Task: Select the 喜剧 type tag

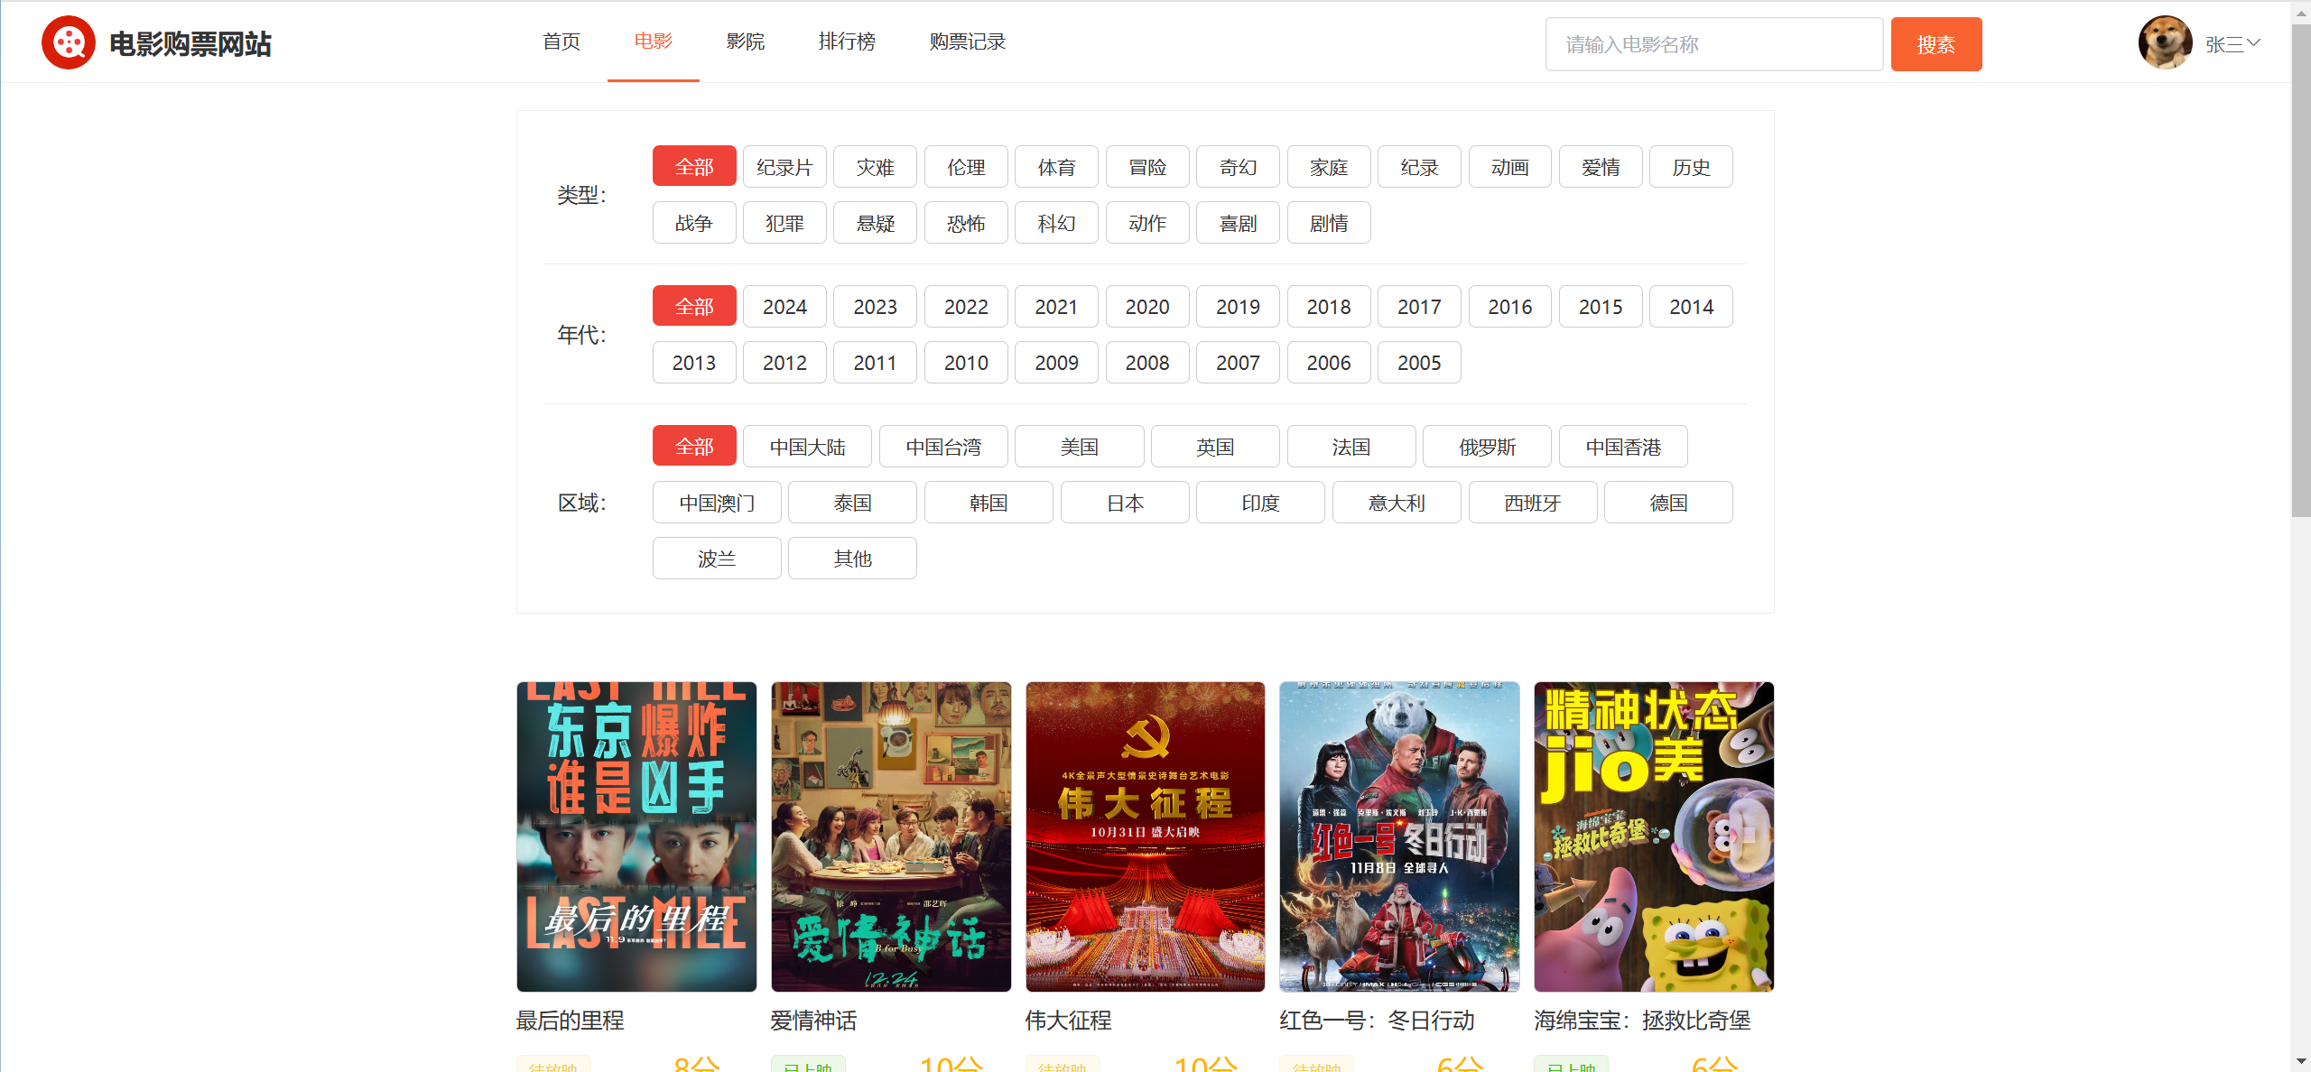Action: pos(1238,223)
